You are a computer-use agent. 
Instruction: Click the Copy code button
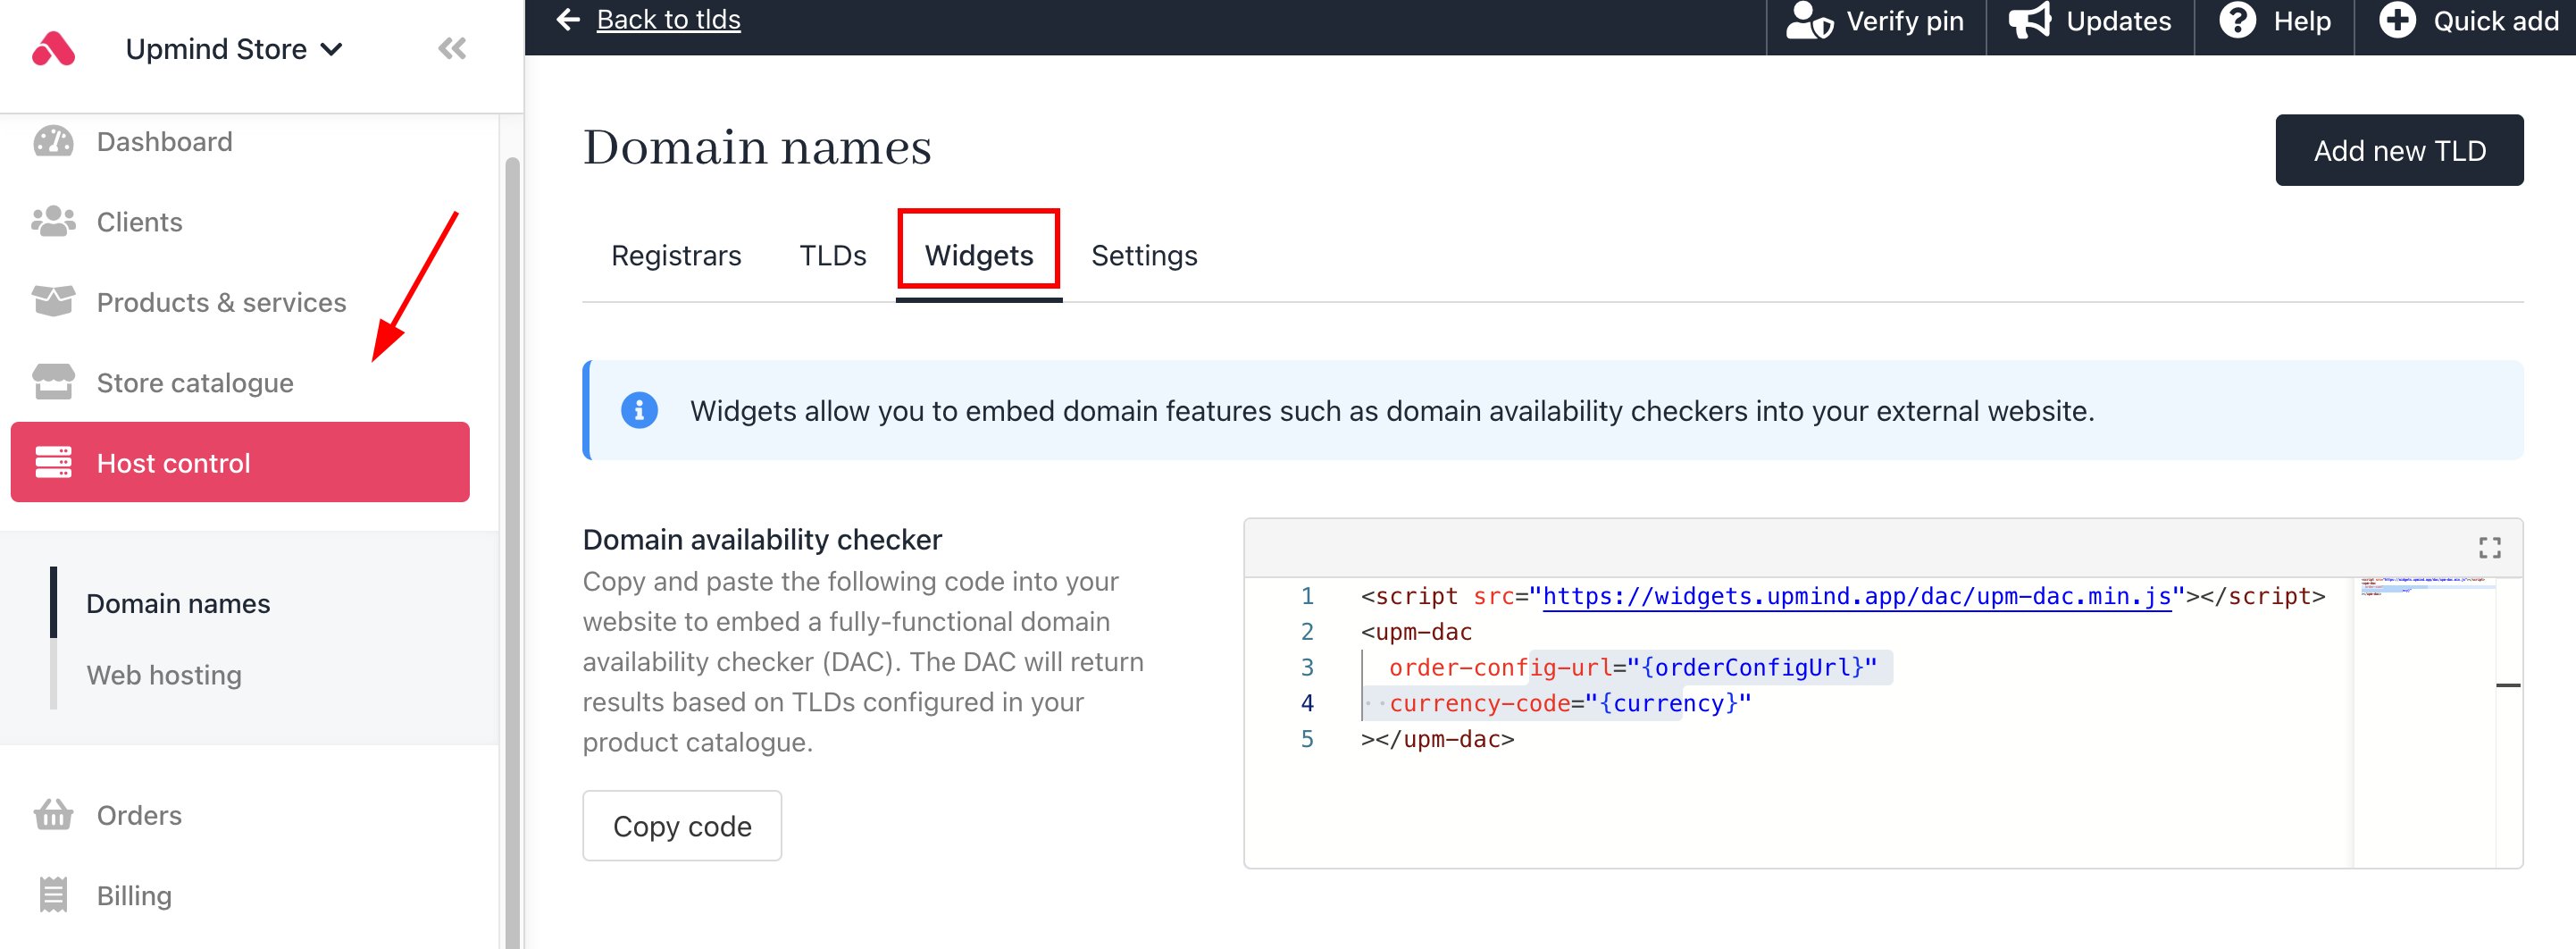pos(682,826)
